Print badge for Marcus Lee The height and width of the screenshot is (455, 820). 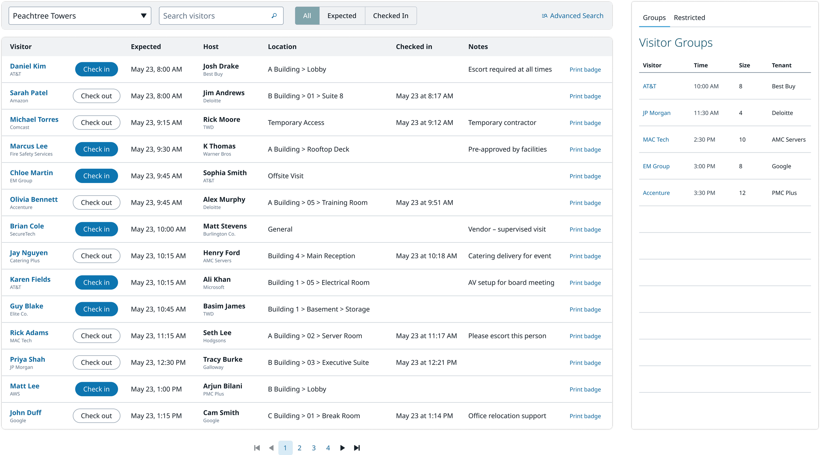tap(585, 150)
